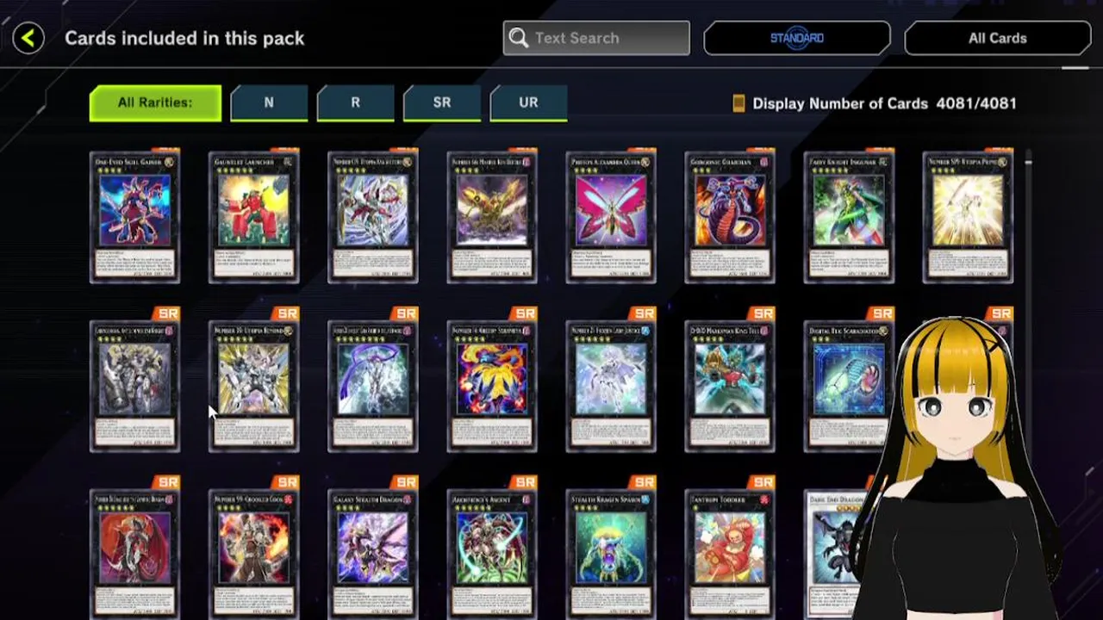
Task: Click SR badge above Number 39 Utopia Beyond
Action: click(286, 313)
